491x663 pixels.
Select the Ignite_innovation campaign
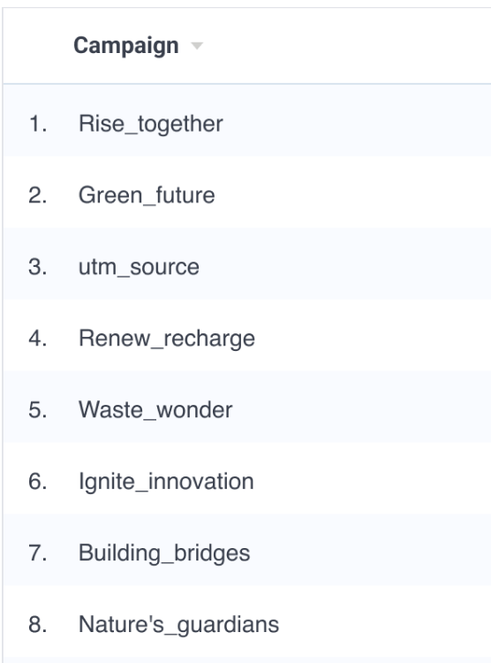coord(166,481)
